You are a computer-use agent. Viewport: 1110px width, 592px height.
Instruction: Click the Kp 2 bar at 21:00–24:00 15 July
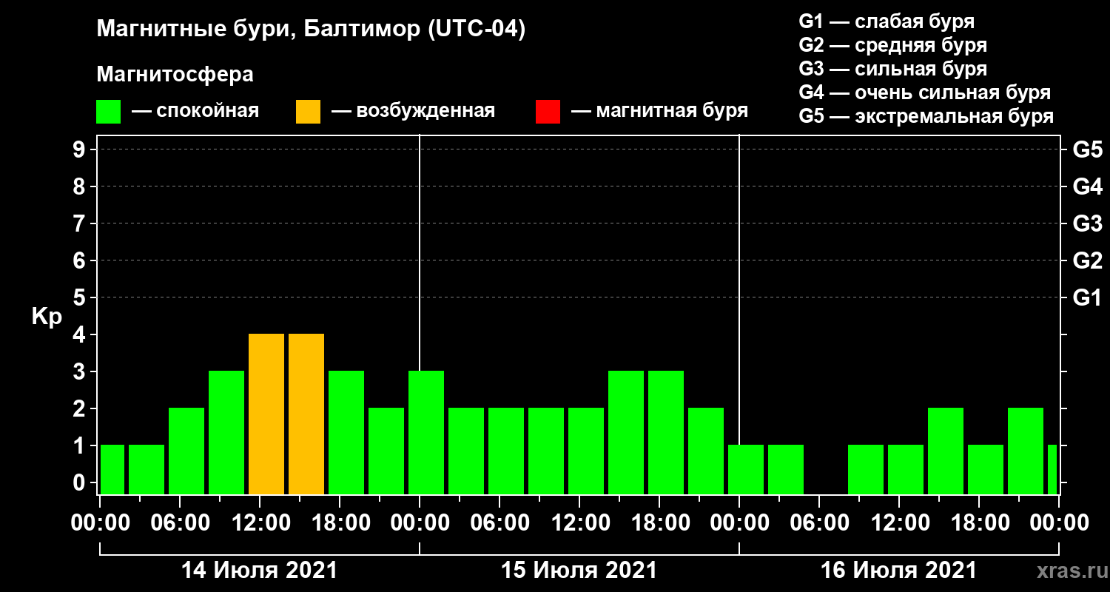(x=706, y=451)
